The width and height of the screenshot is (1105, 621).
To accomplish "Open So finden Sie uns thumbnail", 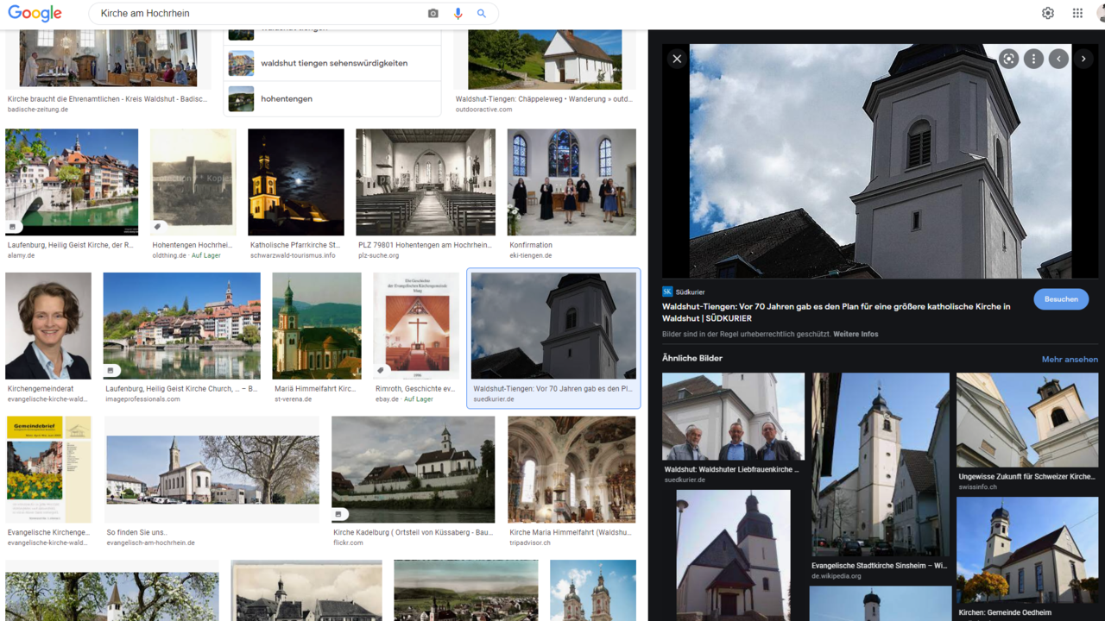I will (x=212, y=469).
